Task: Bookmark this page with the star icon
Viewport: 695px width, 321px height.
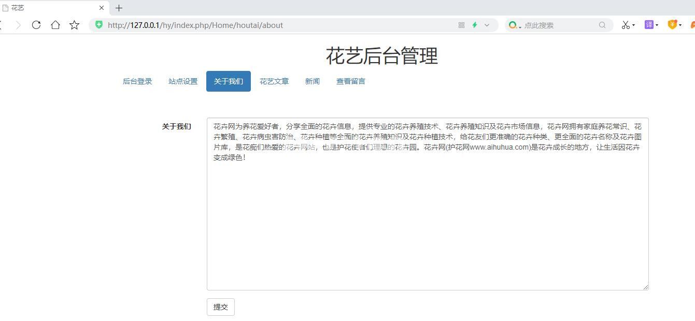Action: pos(75,25)
